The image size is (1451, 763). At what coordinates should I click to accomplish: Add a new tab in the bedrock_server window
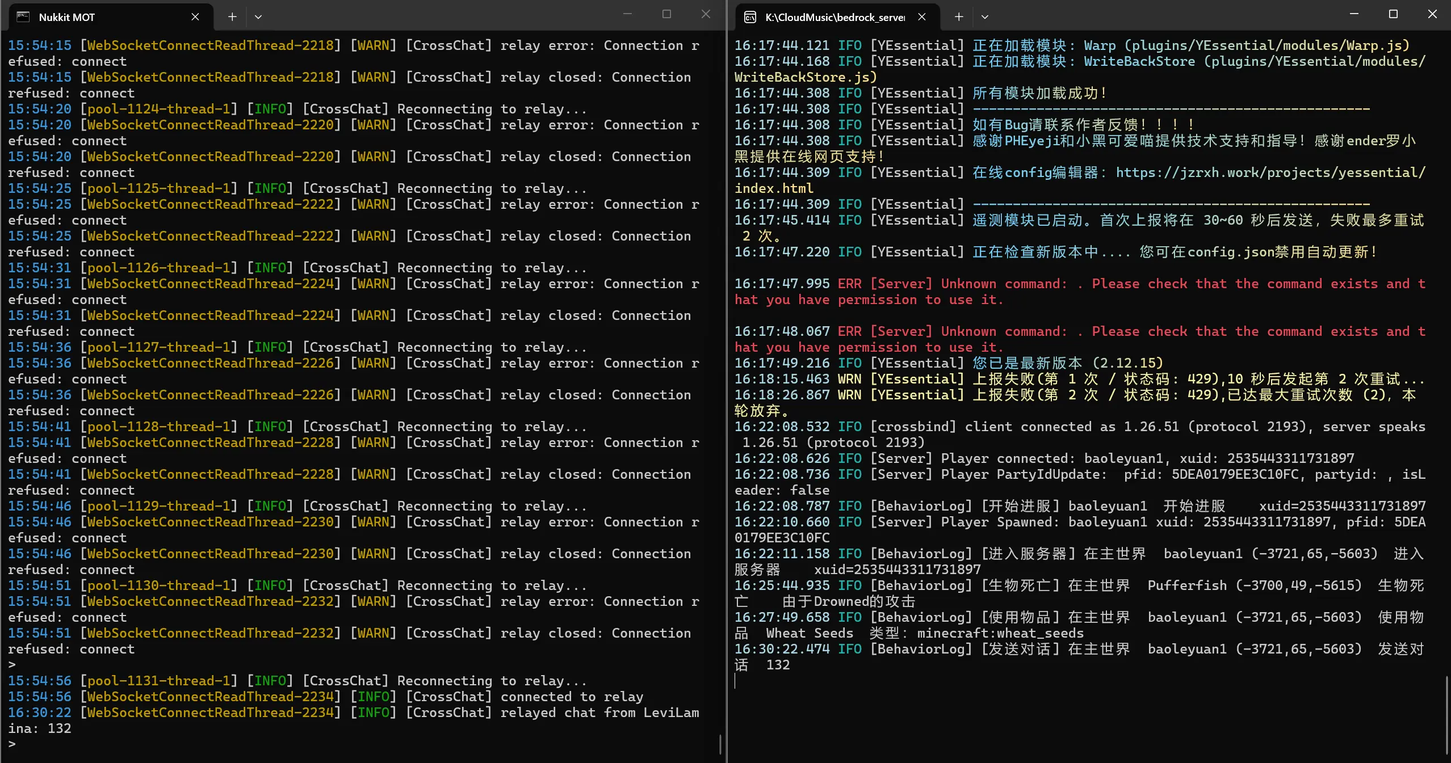(x=959, y=17)
